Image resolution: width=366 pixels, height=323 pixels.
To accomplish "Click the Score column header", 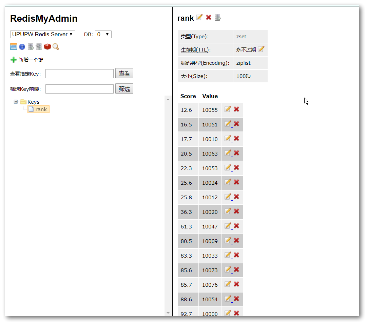I will click(188, 96).
